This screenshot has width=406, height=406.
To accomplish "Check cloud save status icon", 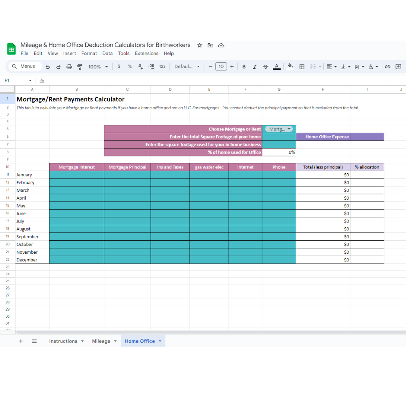I will (221, 45).
